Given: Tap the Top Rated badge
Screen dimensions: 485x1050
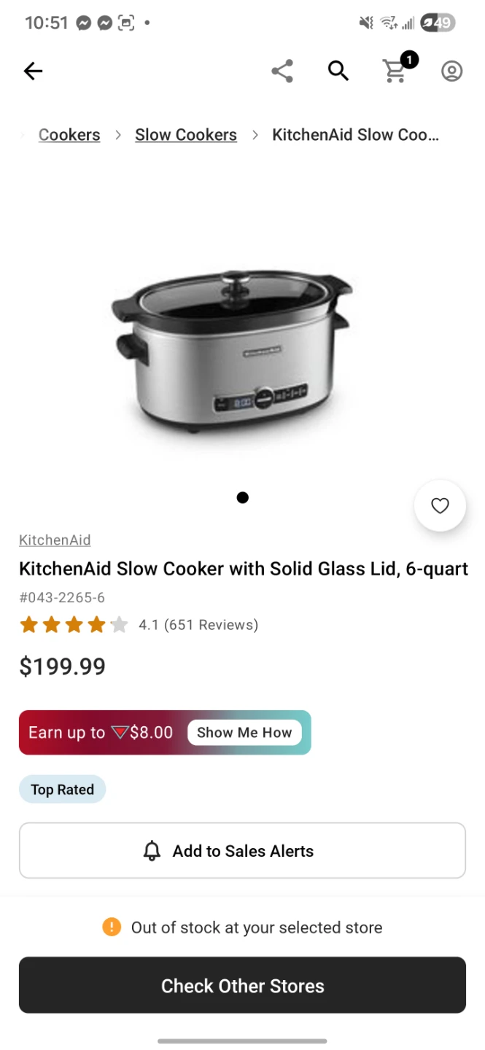Looking at the screenshot, I should click(62, 790).
